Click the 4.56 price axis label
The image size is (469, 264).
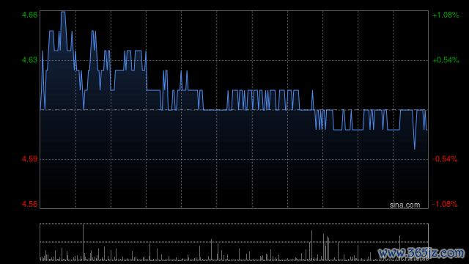pos(29,204)
